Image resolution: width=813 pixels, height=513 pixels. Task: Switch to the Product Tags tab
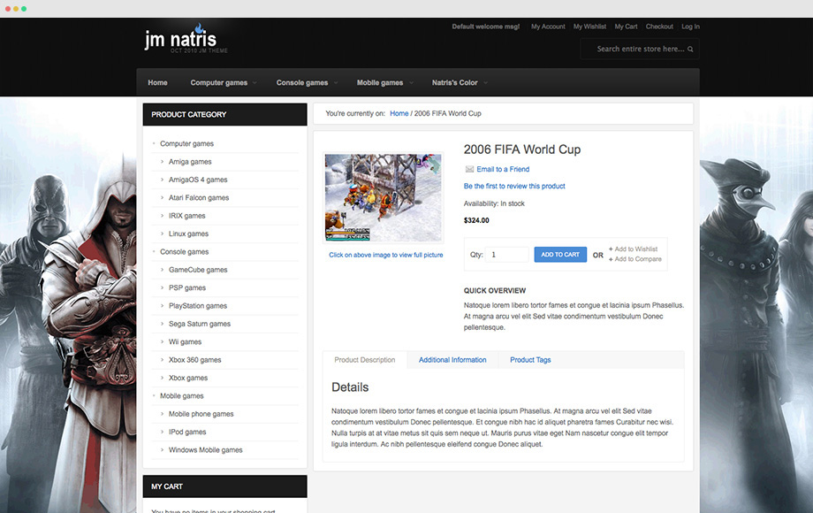(x=530, y=360)
